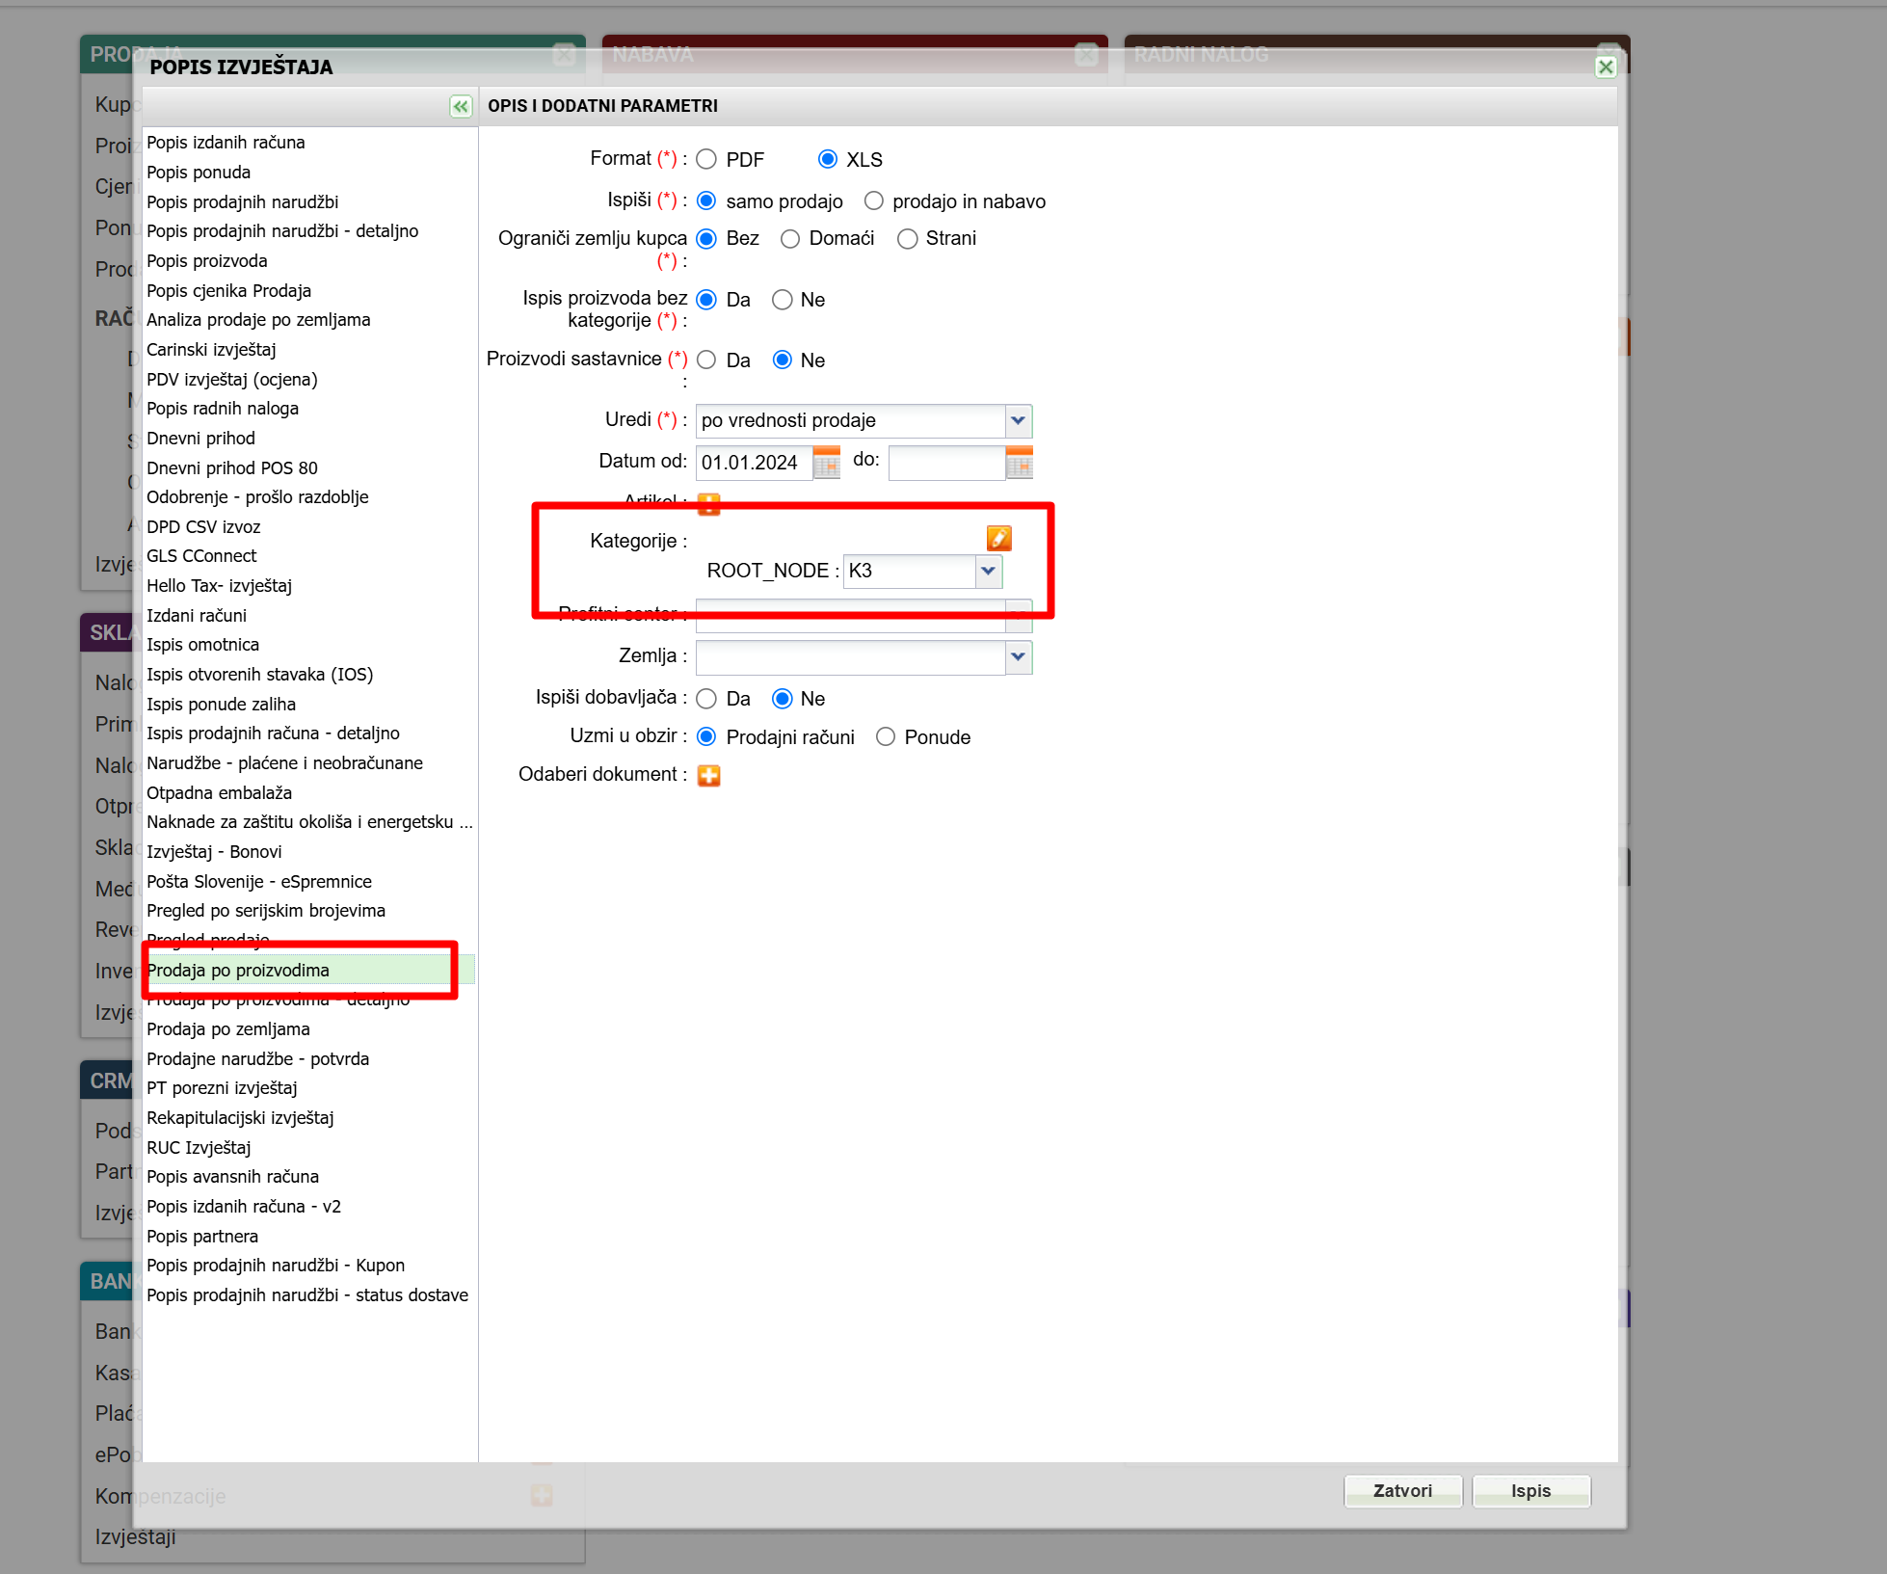Close the Popis izvještaja dialog
Image resolution: width=1887 pixels, height=1574 pixels.
pos(1605,67)
